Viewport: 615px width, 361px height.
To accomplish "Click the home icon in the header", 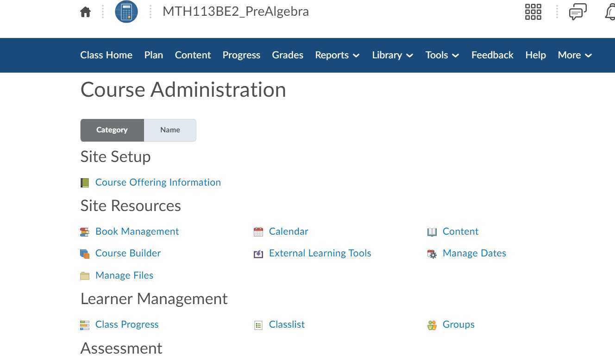I will tap(85, 12).
